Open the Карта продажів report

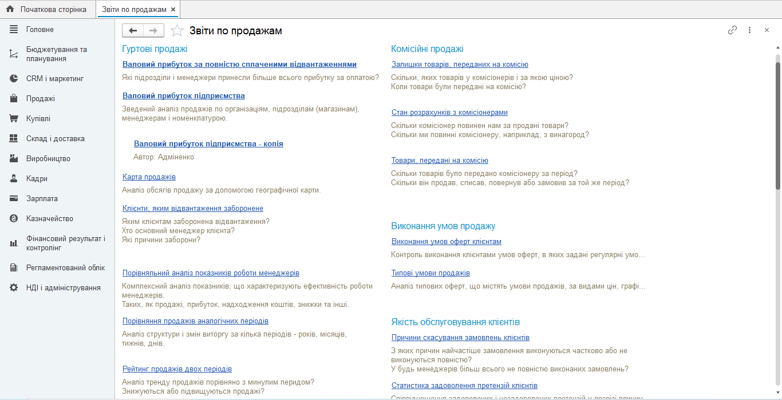coord(149,177)
